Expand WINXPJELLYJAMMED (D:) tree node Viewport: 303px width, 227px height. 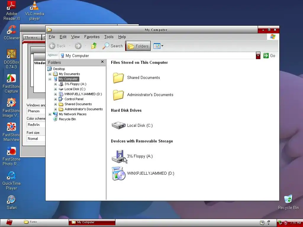pyautogui.click(x=55, y=94)
